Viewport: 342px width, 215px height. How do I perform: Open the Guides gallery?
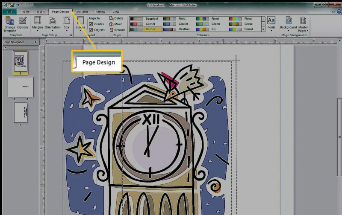point(80,23)
